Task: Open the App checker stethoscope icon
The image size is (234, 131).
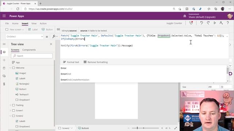Action: pos(191,23)
